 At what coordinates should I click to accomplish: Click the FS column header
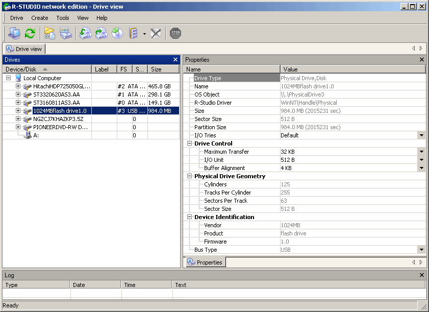[125, 69]
